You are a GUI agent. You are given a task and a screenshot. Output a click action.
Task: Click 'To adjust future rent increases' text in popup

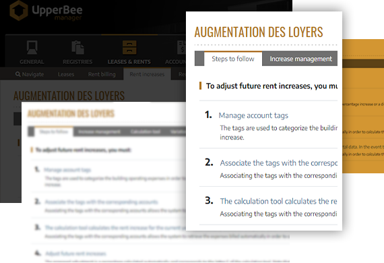(x=271, y=86)
